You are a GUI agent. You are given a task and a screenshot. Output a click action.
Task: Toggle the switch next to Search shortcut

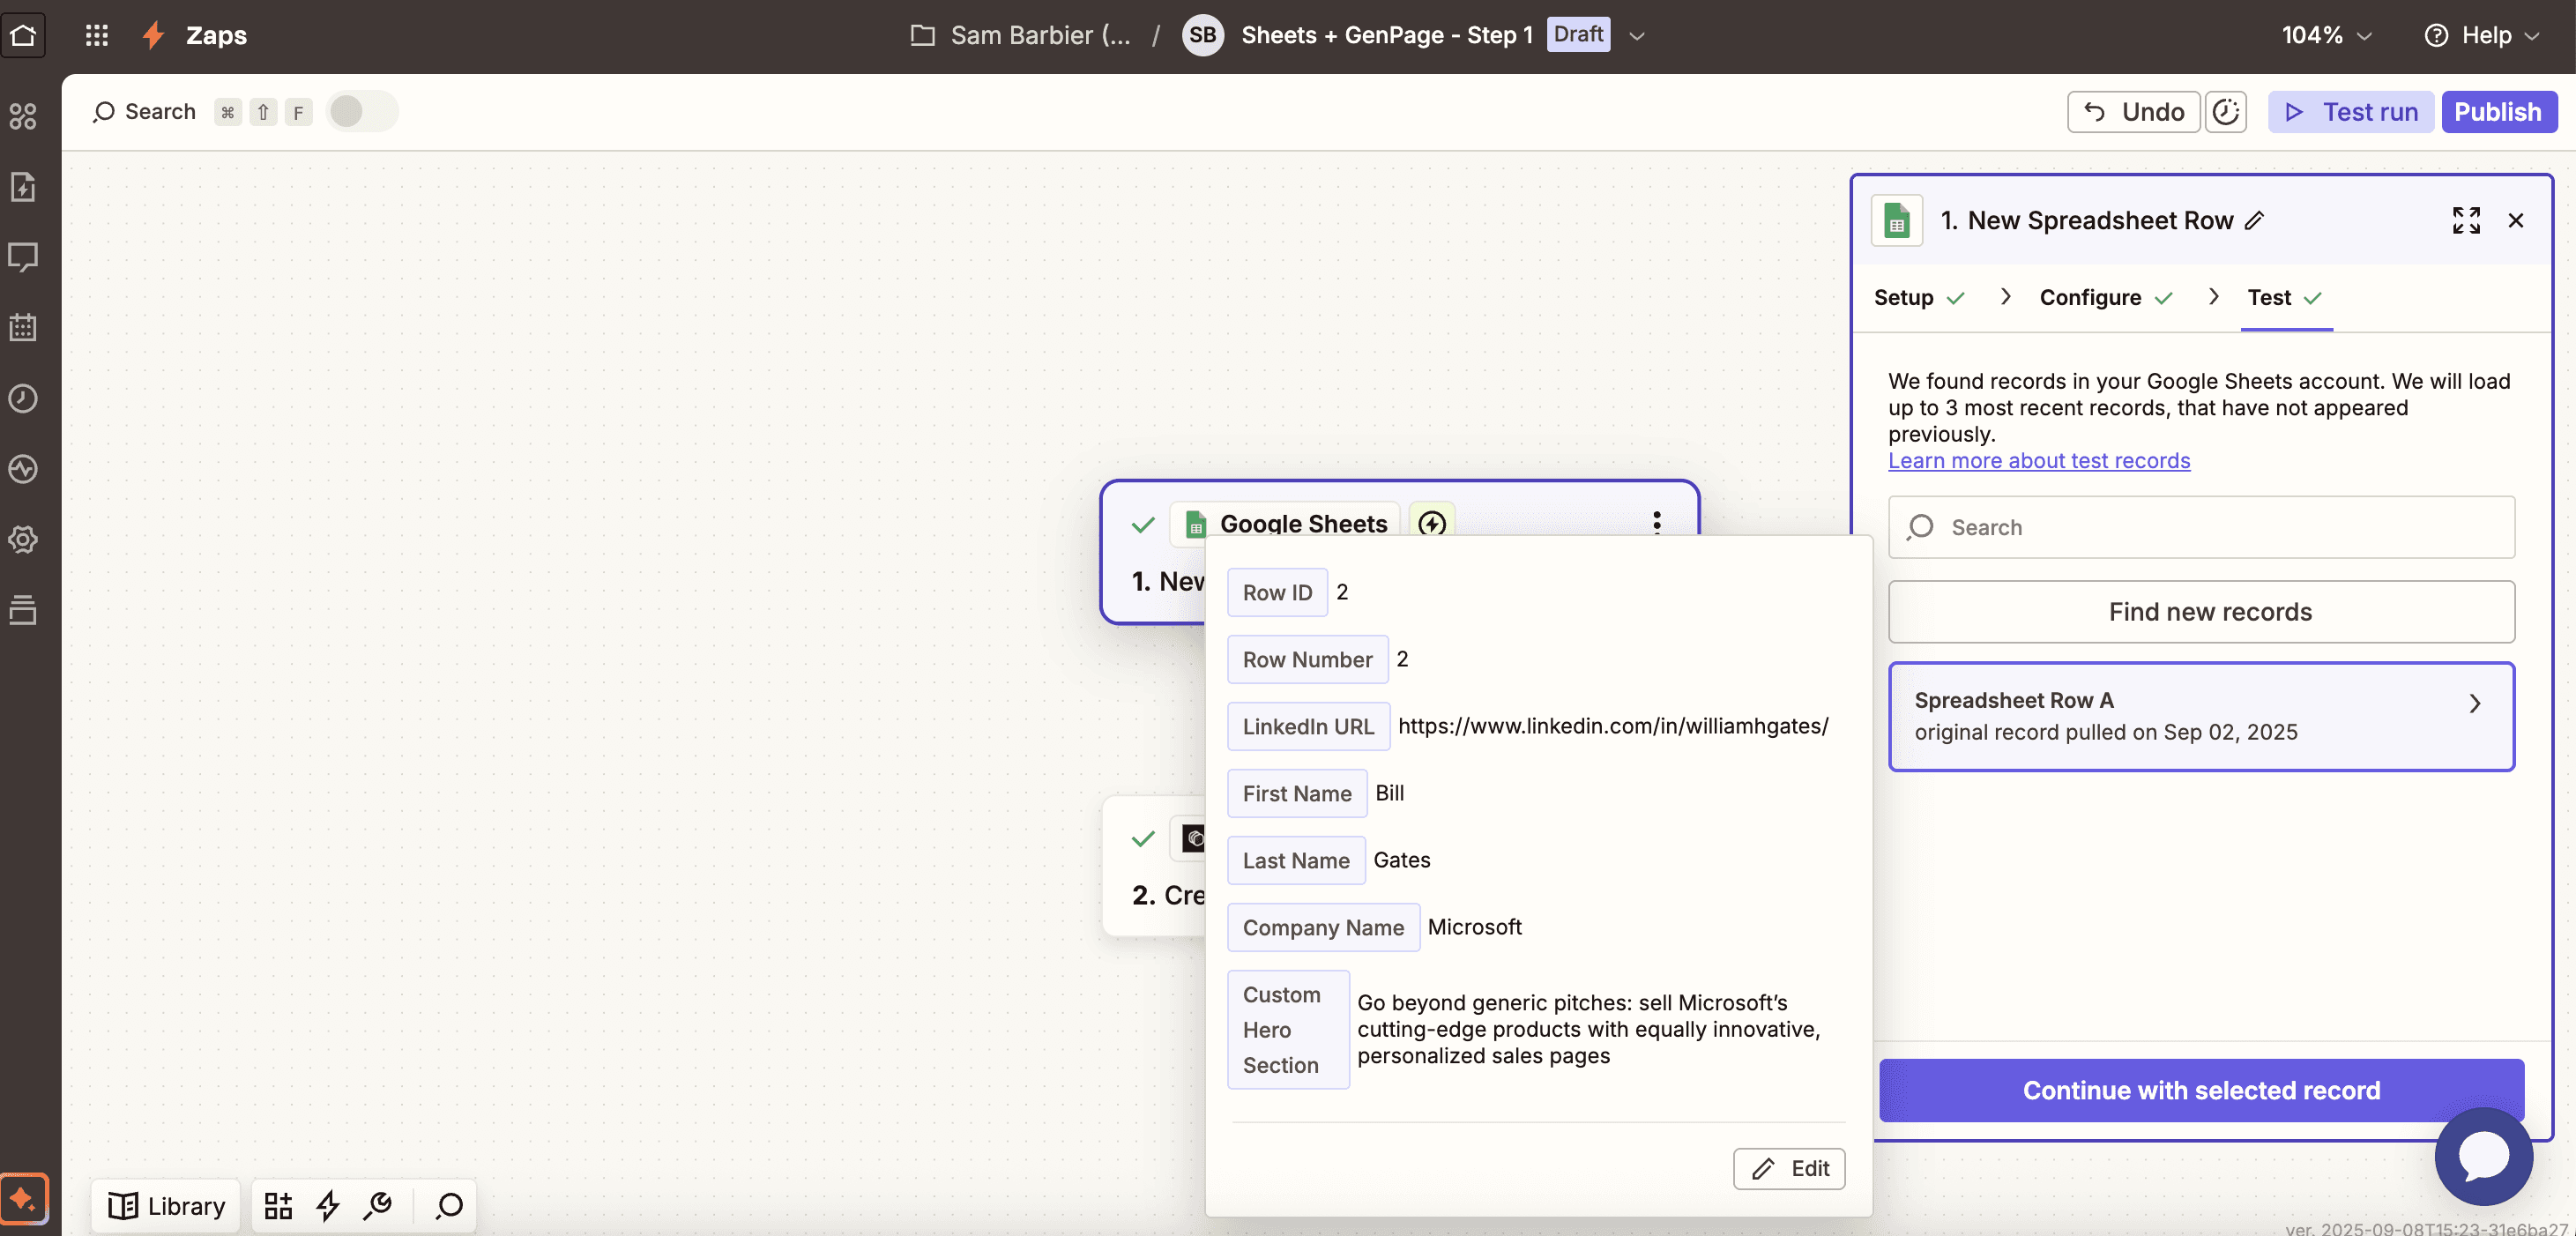[x=362, y=112]
